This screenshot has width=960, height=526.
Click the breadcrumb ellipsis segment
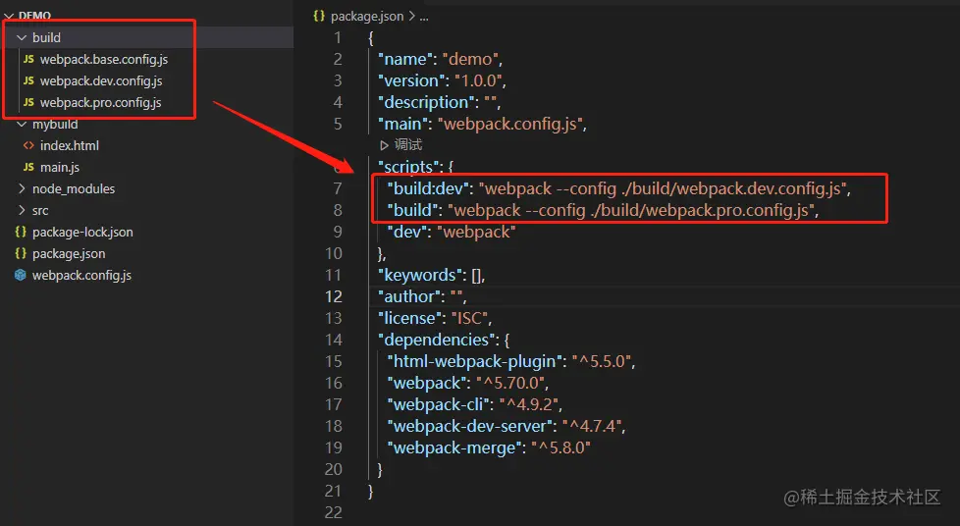(424, 17)
